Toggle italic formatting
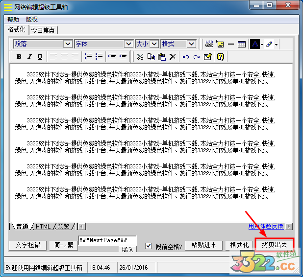Screen dimensions: 303x277 (x=29, y=57)
